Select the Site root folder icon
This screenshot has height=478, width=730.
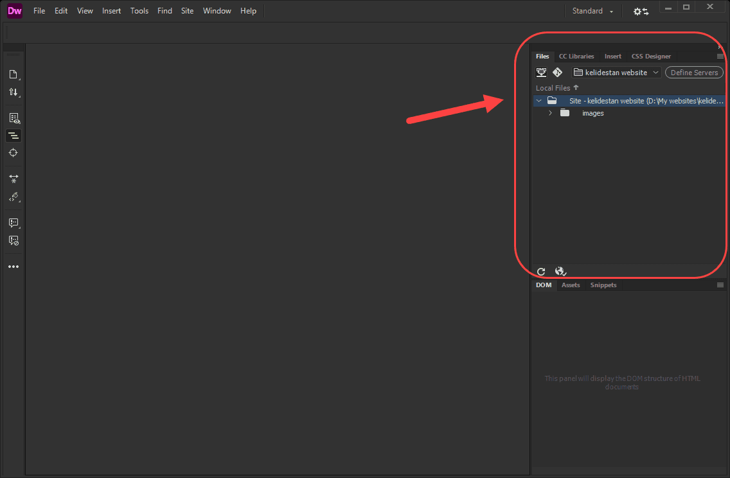point(552,100)
